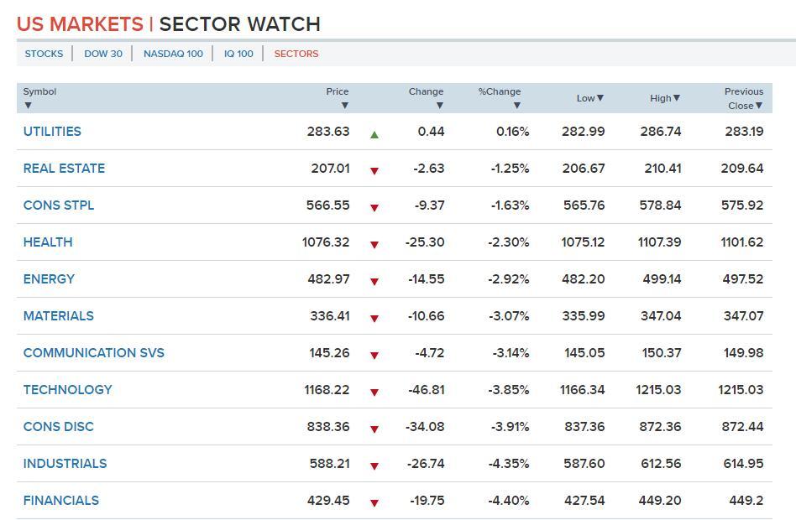Select the IQ 100 tab
The height and width of the screenshot is (520, 796).
coord(238,54)
